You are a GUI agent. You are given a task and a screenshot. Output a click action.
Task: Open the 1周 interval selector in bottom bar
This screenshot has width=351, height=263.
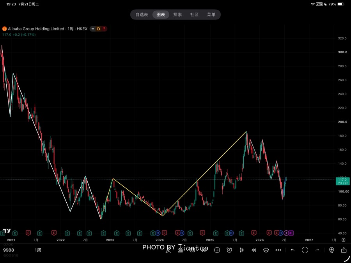point(38,250)
